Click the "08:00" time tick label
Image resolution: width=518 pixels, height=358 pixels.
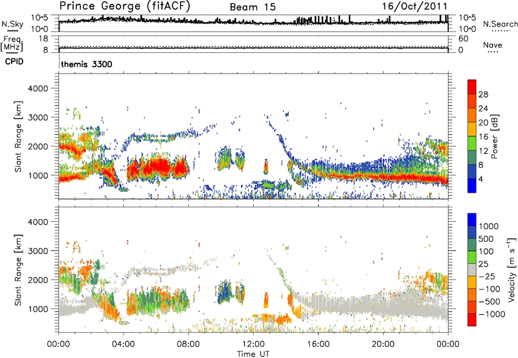coord(188,344)
